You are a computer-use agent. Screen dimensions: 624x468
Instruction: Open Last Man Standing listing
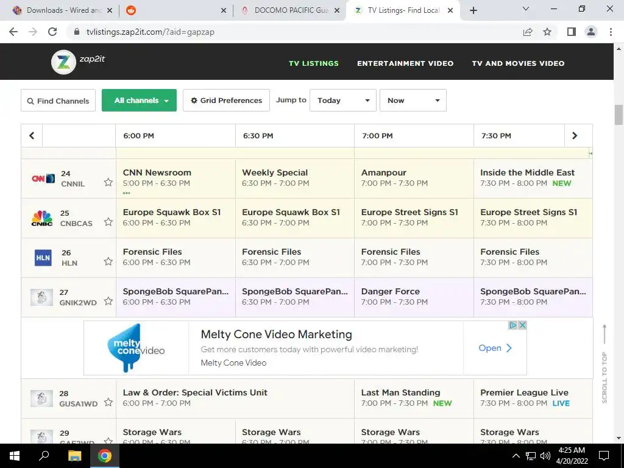tap(414, 399)
